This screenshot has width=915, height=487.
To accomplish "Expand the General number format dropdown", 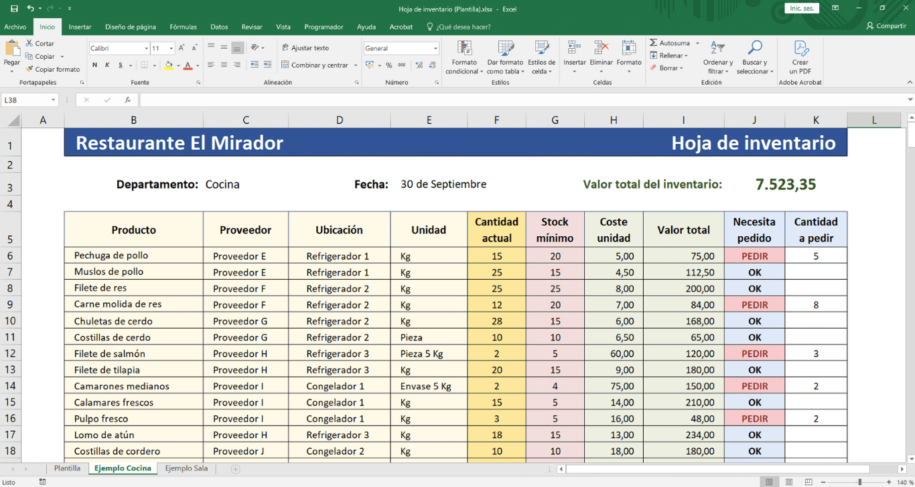I will [x=435, y=48].
